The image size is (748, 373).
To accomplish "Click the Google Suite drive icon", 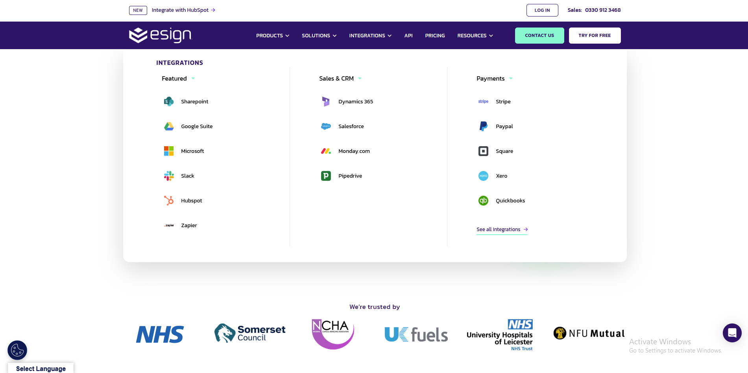I will [169, 126].
